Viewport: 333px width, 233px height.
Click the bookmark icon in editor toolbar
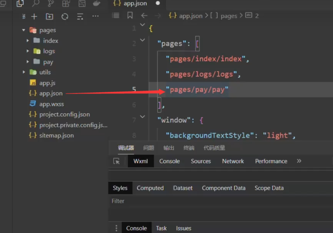(x=130, y=16)
